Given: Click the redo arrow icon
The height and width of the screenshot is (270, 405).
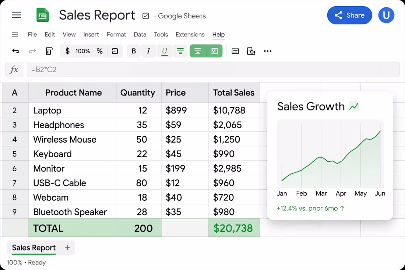Looking at the screenshot, I should tap(32, 51).
